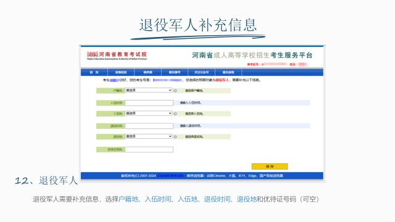
Task: Go to 首页 in the navigation bar
Action: 94,72
